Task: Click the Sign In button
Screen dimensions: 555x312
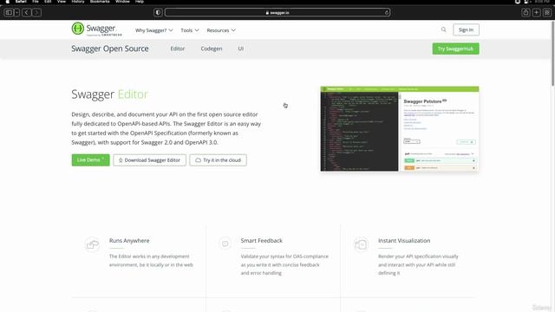Action: [466, 29]
